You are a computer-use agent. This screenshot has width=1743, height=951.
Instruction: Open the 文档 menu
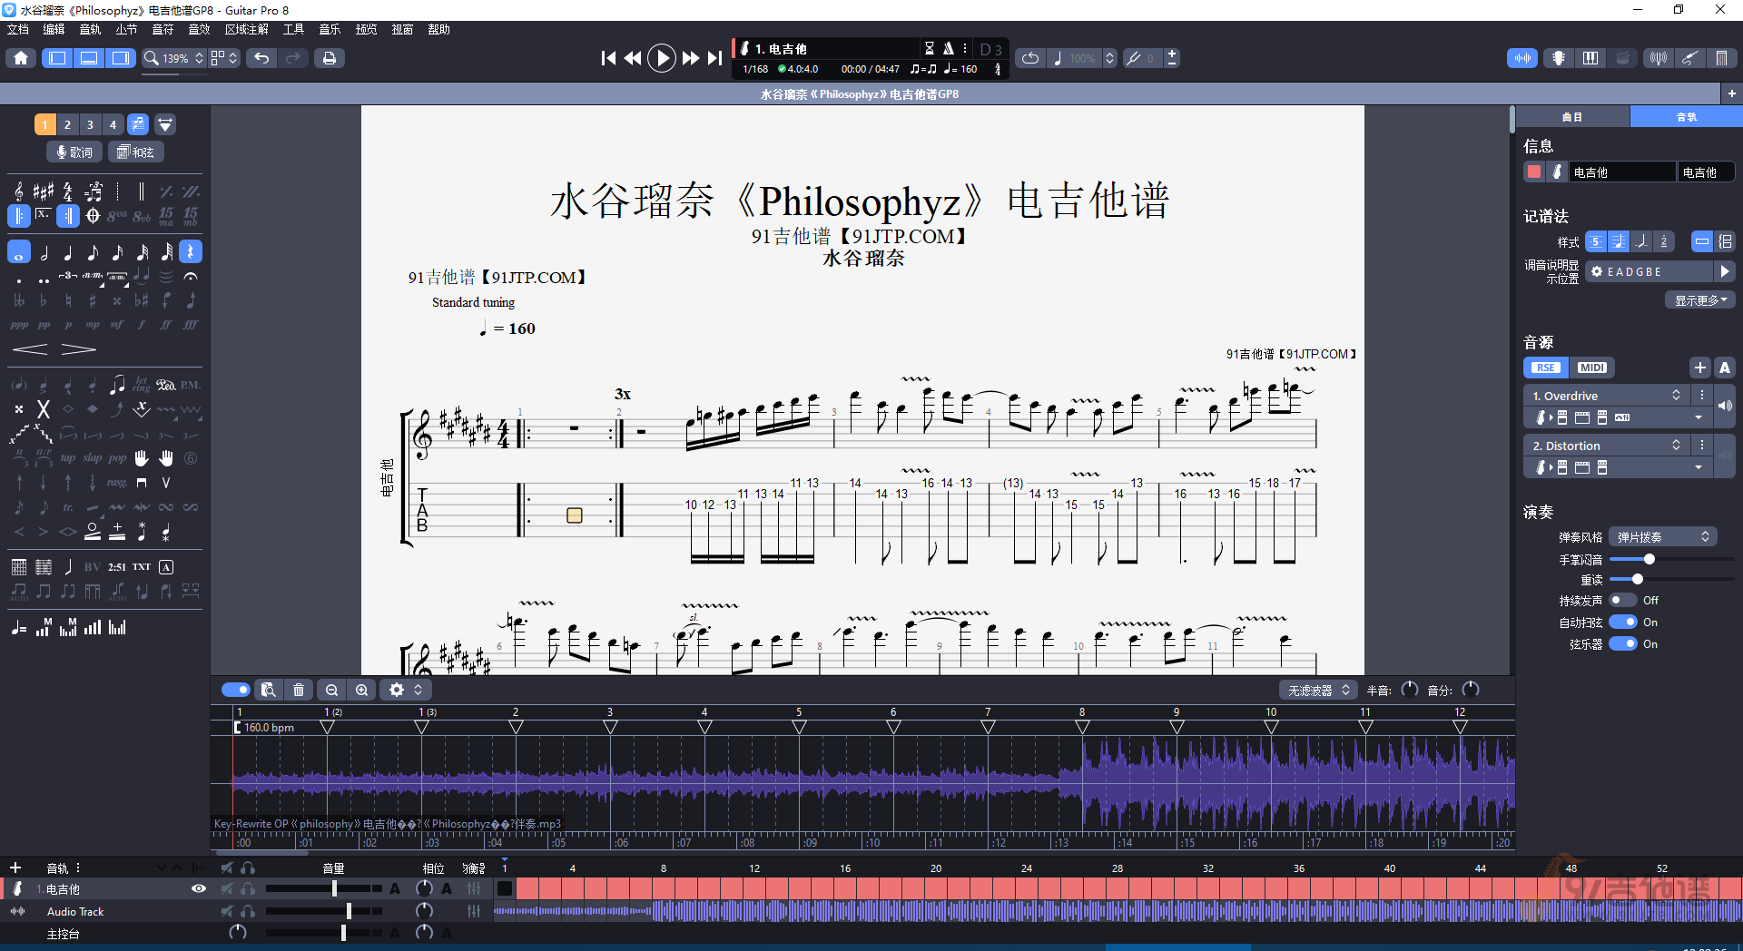[x=18, y=30]
